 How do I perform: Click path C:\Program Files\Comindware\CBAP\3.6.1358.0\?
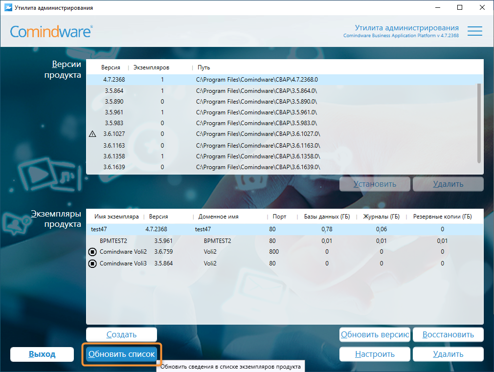pos(258,156)
